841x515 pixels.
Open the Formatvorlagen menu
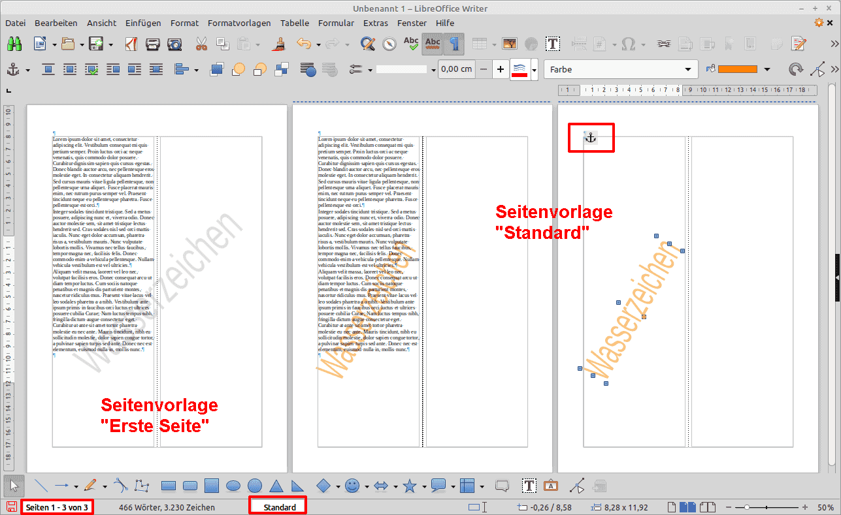(x=239, y=23)
